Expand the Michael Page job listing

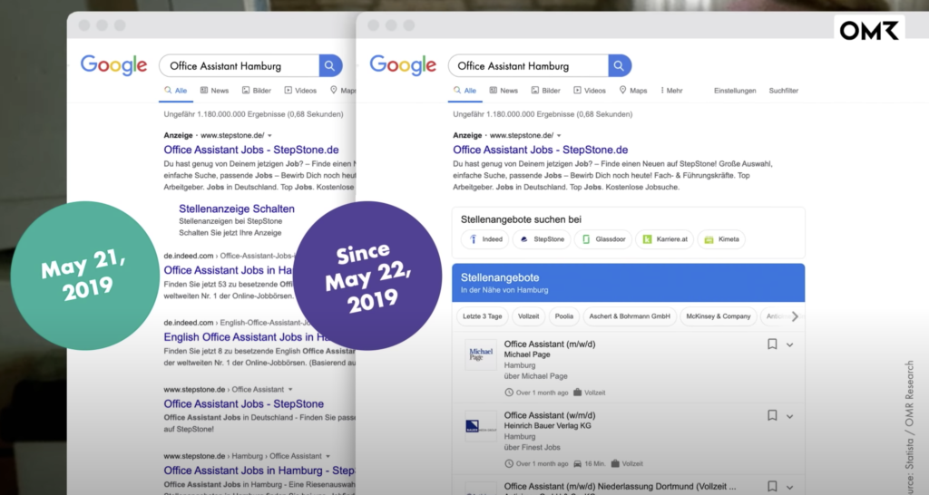[790, 345]
